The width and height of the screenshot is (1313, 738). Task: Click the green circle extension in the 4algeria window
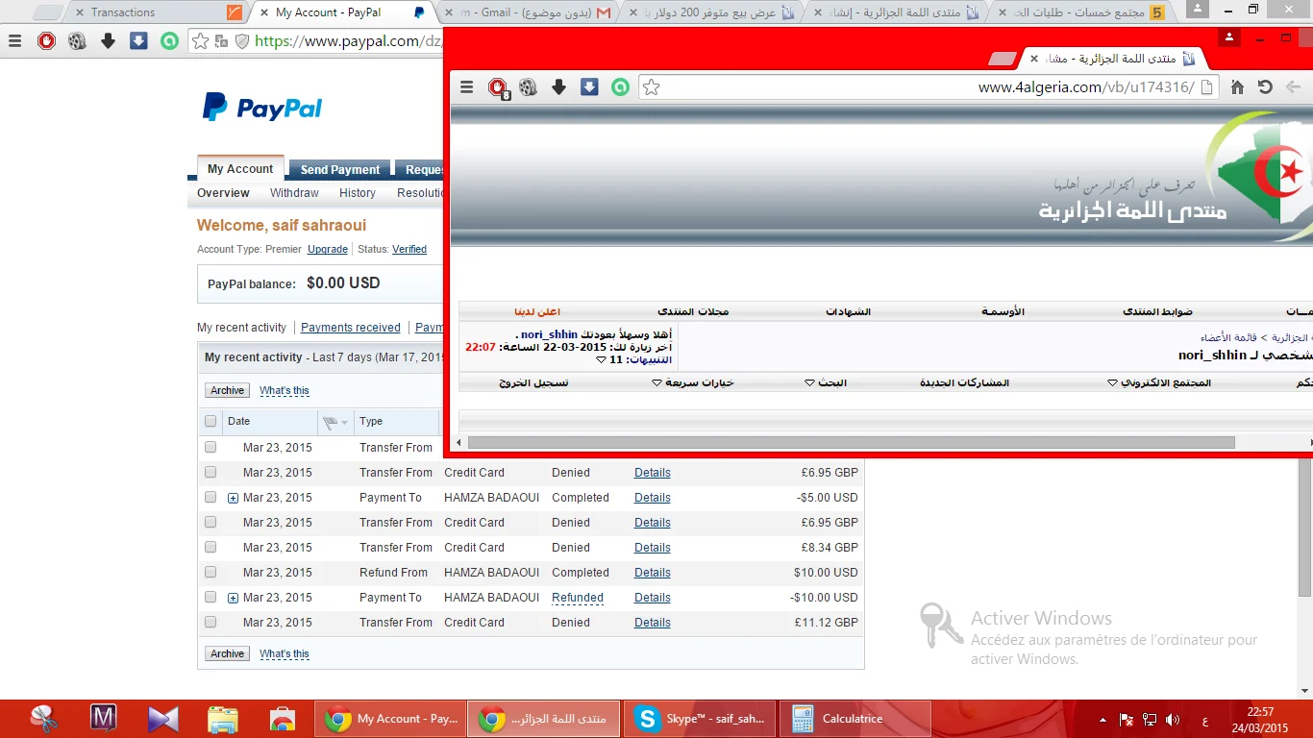pos(620,87)
